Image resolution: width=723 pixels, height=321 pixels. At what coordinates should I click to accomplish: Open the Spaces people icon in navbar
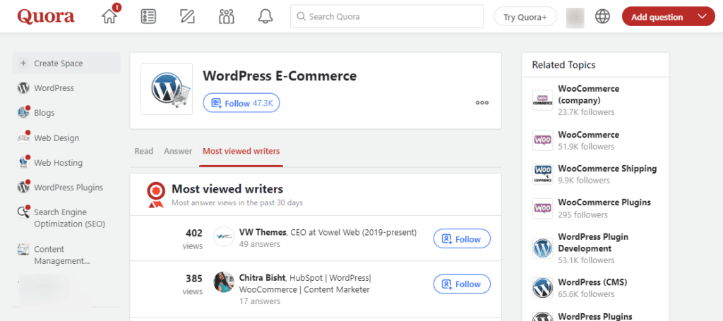[226, 16]
